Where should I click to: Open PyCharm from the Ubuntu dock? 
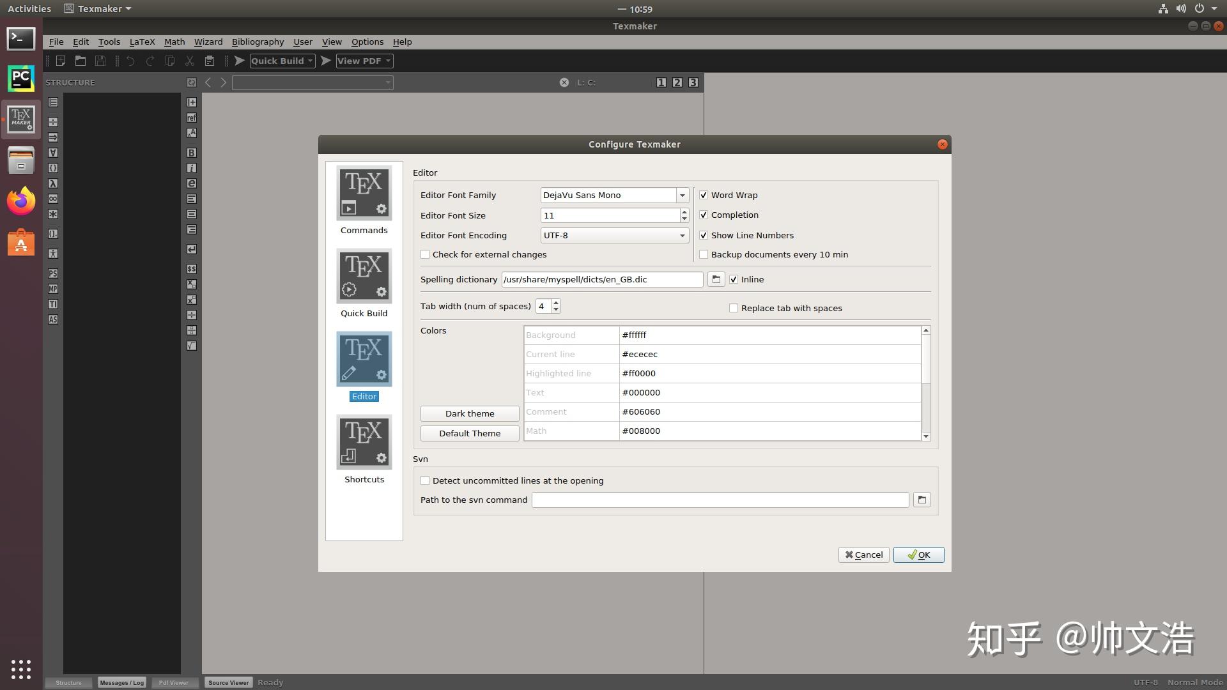(x=21, y=79)
